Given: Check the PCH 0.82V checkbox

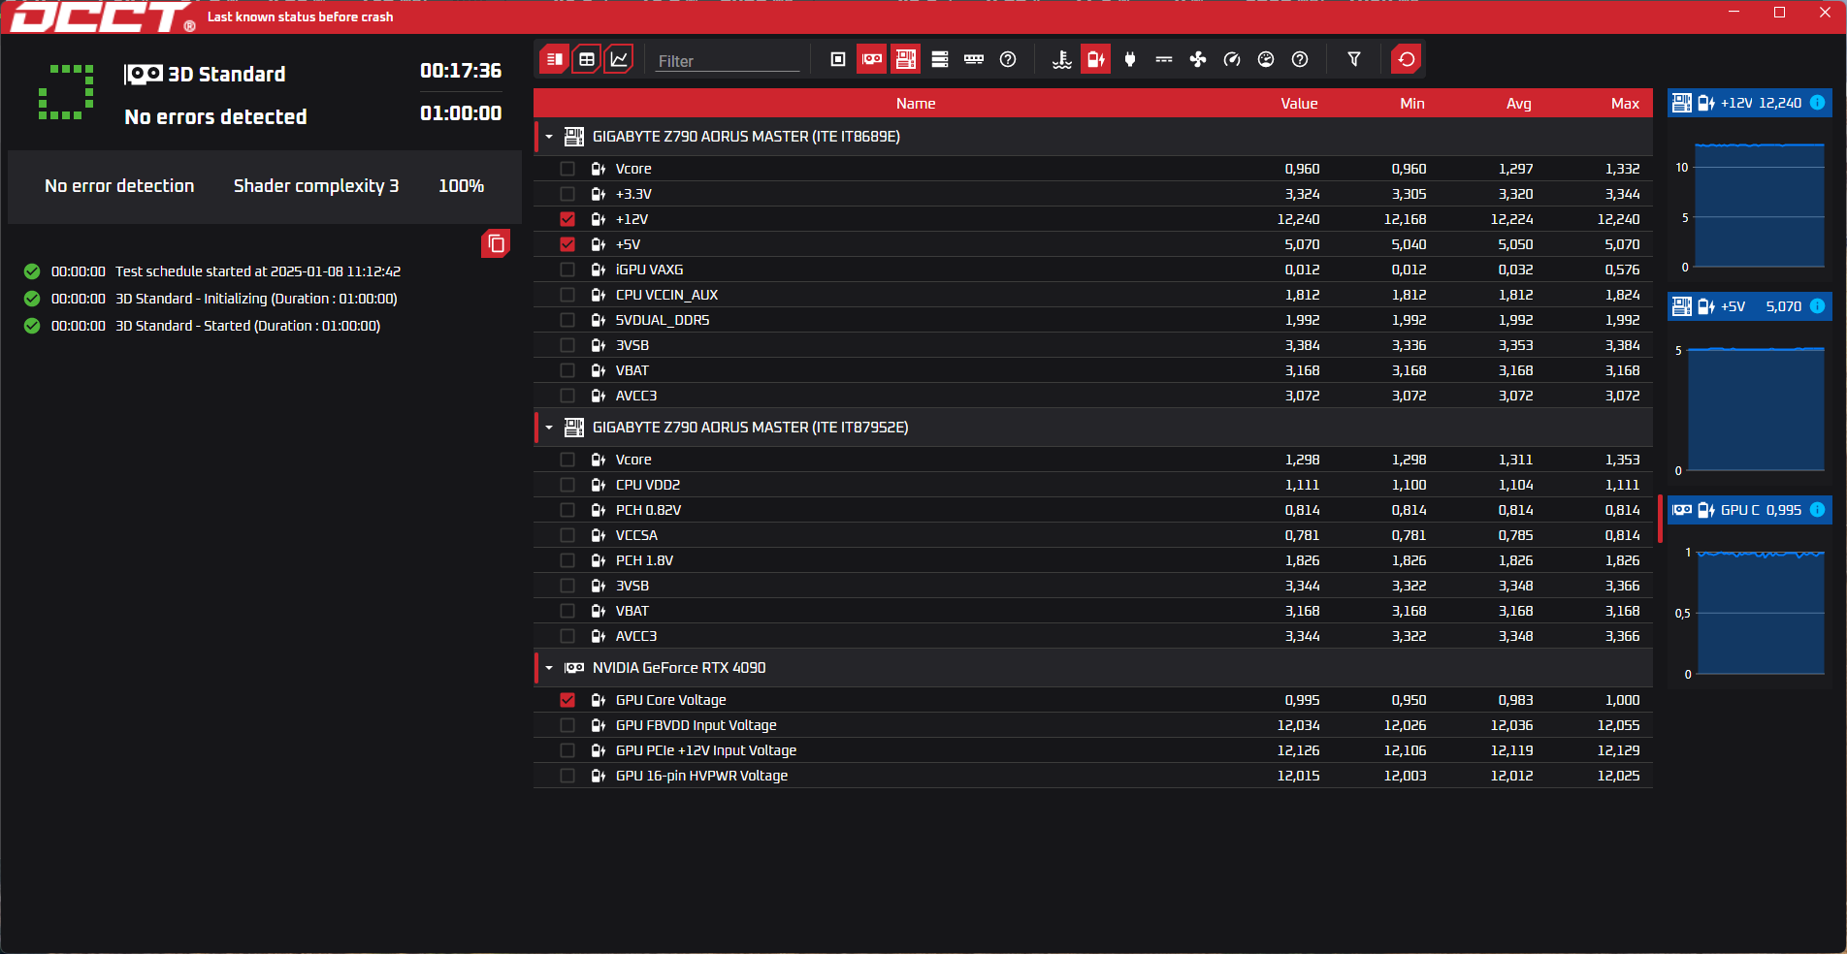Looking at the screenshot, I should (567, 510).
